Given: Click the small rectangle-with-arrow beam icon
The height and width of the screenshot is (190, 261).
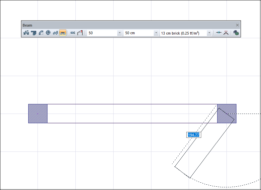Looking at the screenshot, I should click(x=73, y=33).
